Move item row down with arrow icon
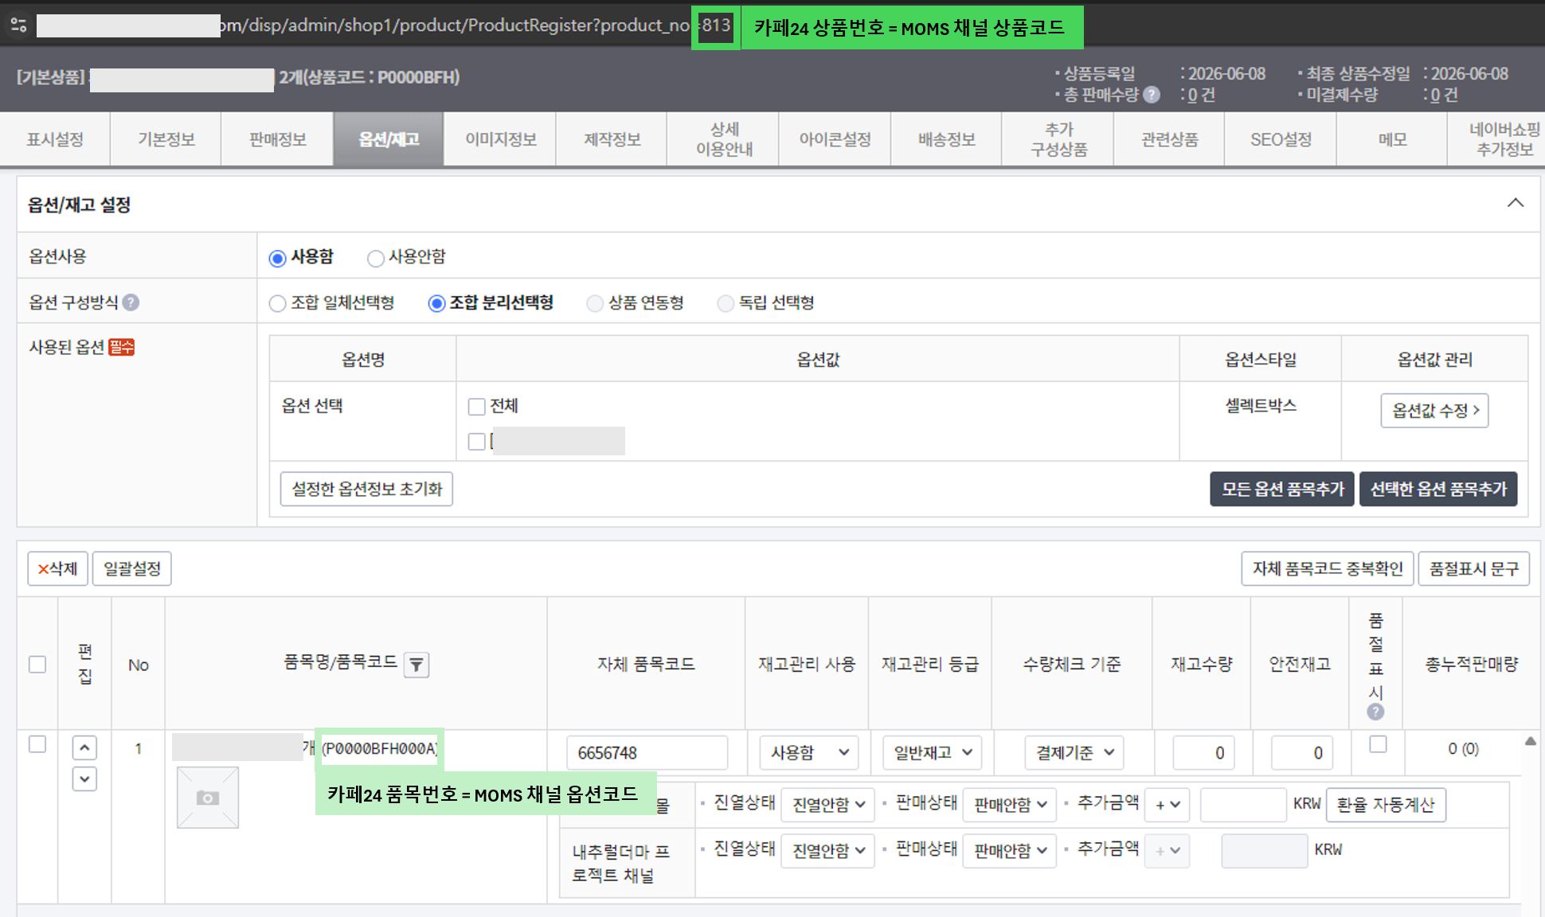This screenshot has width=1545, height=917. 84,778
